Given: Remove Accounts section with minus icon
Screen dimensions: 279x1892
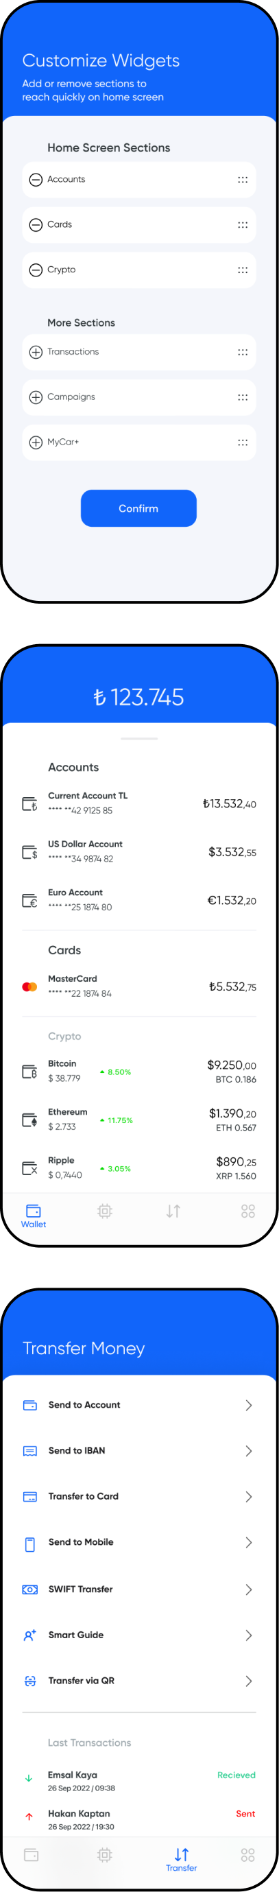Looking at the screenshot, I should tap(35, 180).
